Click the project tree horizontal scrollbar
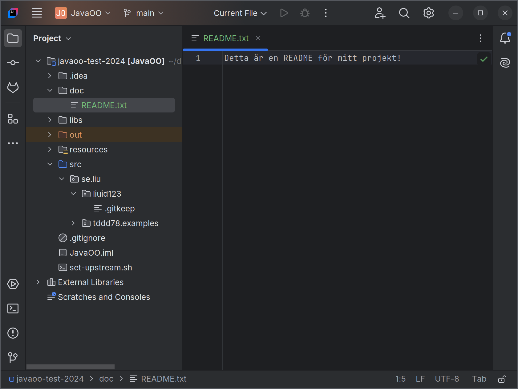Viewport: 518px width, 389px height. 71,367
